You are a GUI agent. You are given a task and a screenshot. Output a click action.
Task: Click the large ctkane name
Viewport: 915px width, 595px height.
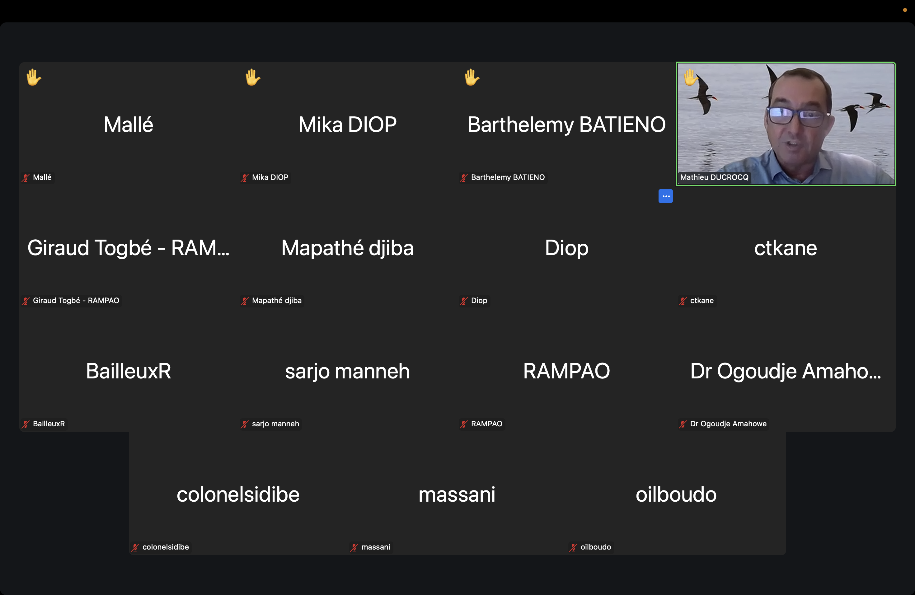(786, 248)
